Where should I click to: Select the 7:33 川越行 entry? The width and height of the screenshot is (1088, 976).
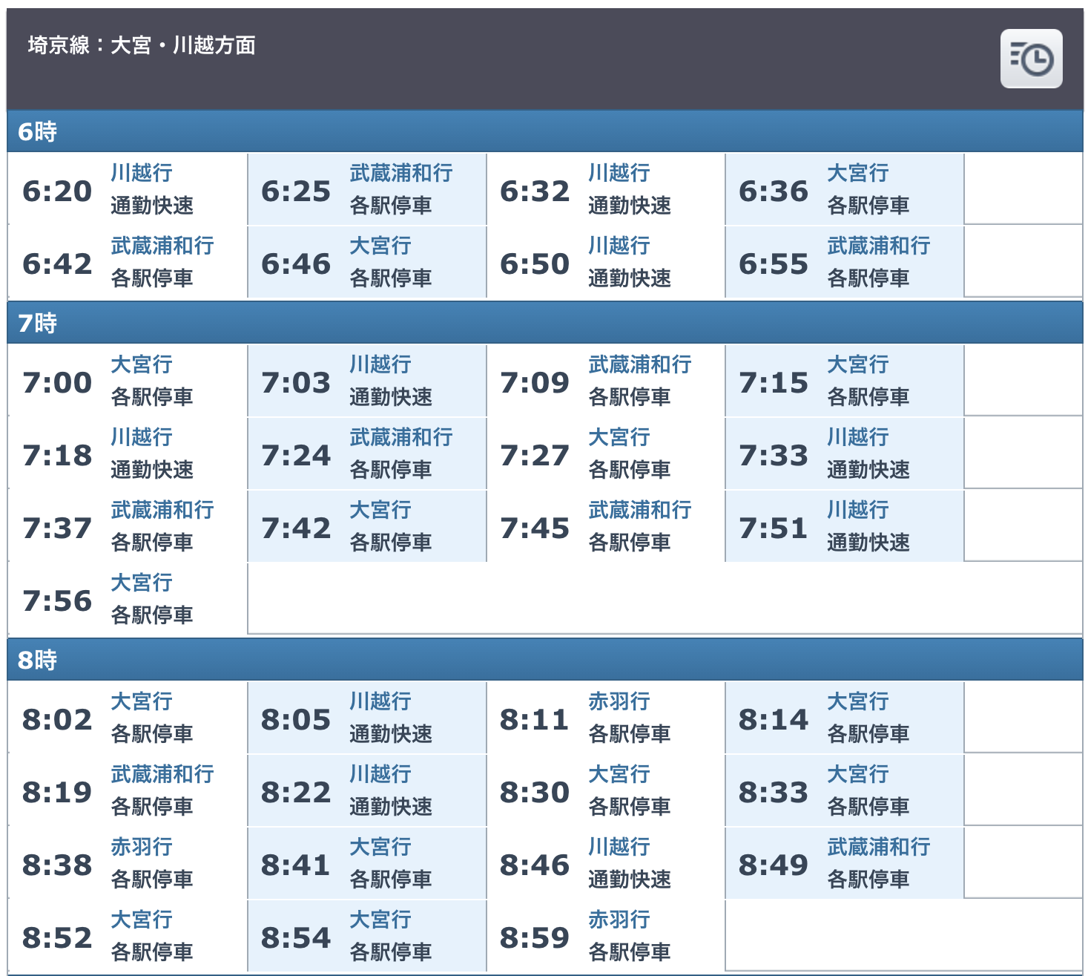[844, 453]
